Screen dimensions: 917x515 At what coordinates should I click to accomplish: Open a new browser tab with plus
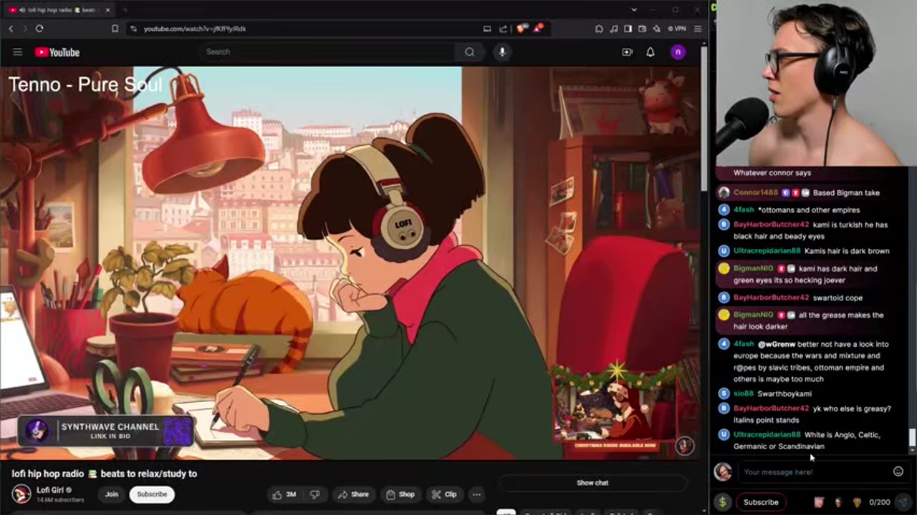(125, 10)
